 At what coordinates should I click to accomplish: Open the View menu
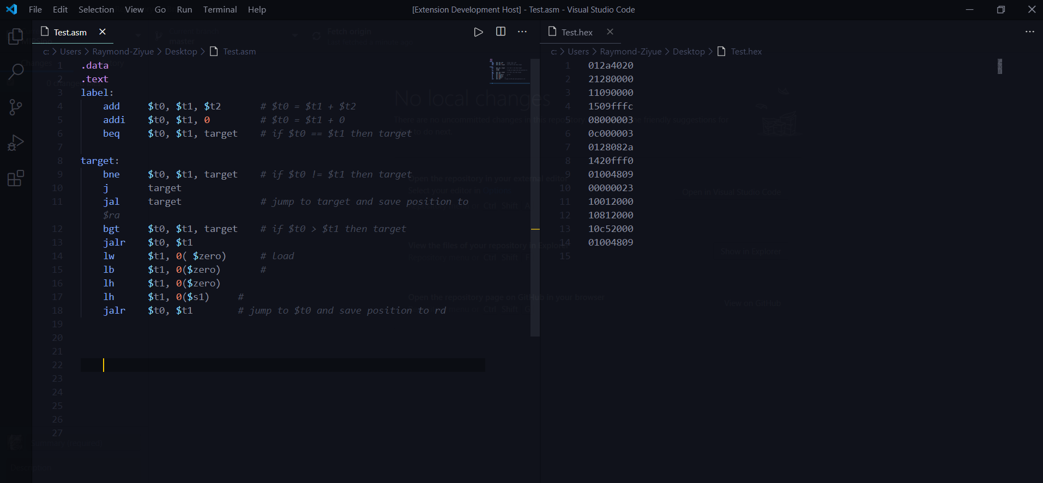(134, 9)
